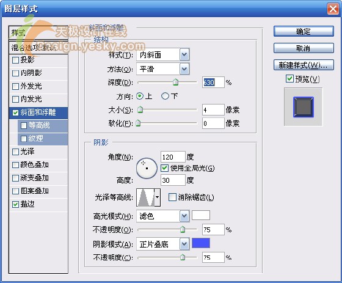Screen dimensions: 342x283
Task: Click the angle dial circle
Action: (x=147, y=168)
